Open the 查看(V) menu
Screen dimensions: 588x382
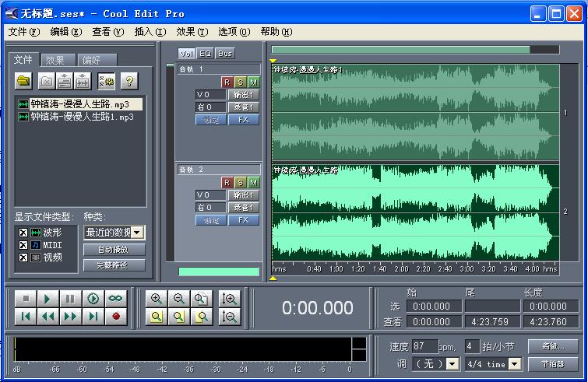coord(108,32)
